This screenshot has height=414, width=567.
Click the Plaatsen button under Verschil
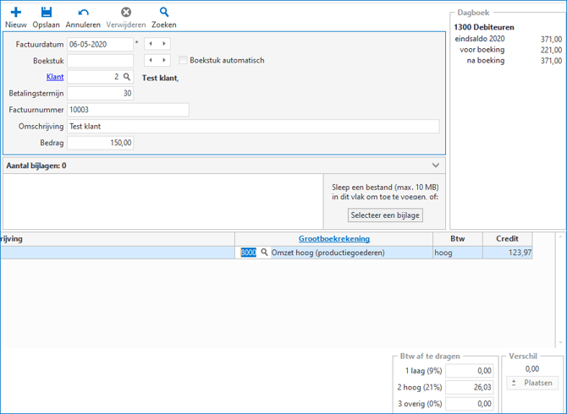532,383
